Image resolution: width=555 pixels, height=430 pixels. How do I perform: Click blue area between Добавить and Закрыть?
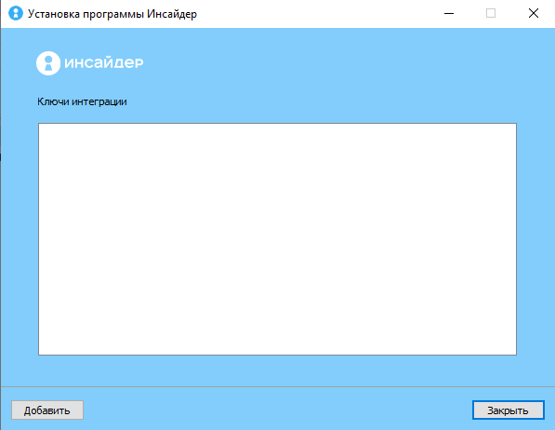(x=277, y=410)
